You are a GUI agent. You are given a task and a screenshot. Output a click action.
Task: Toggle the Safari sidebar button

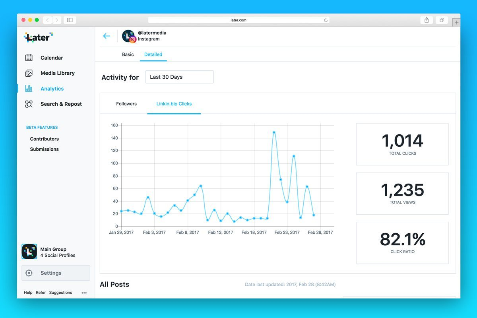tap(70, 20)
